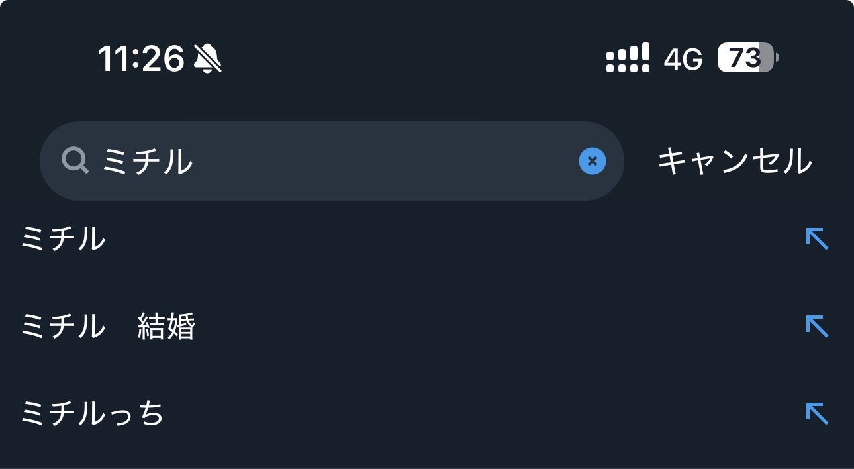
Task: Tap the battery indicator showing 73
Action: click(747, 58)
